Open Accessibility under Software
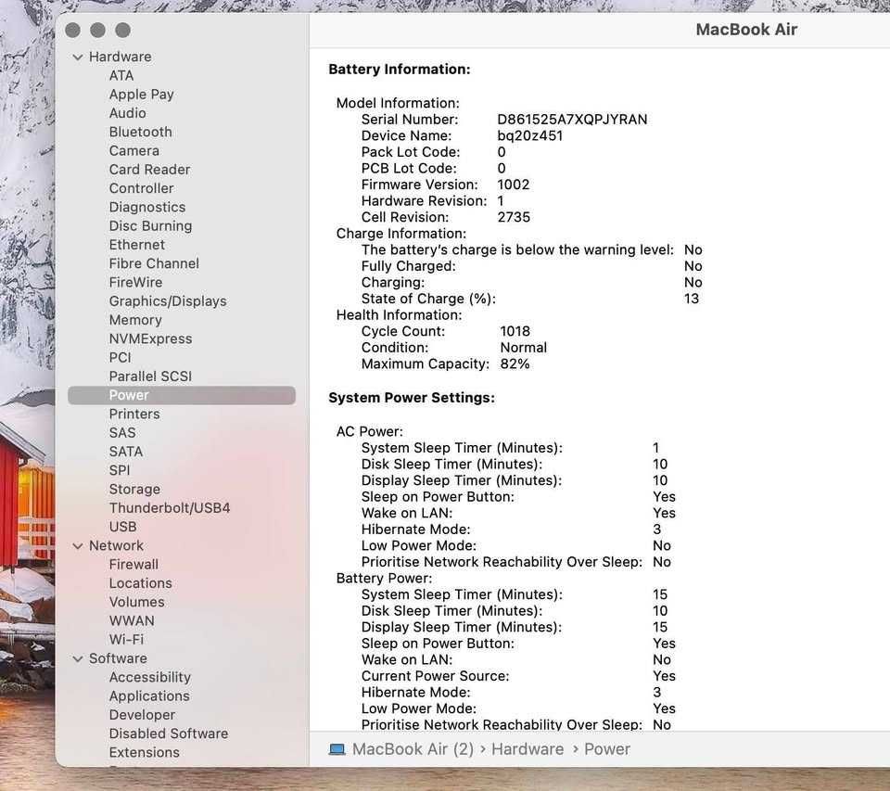 coord(150,678)
